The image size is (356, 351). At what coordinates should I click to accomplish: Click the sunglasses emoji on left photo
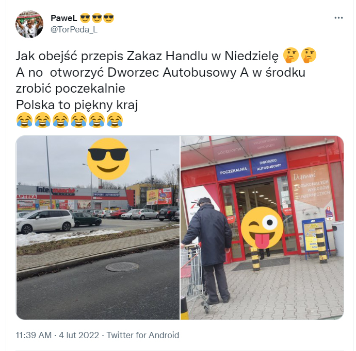(x=108, y=159)
